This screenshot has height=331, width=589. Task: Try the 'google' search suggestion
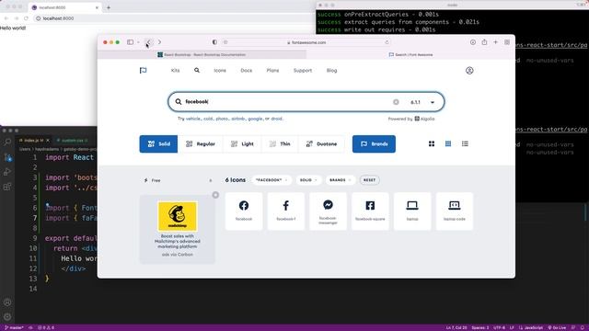[255, 119]
